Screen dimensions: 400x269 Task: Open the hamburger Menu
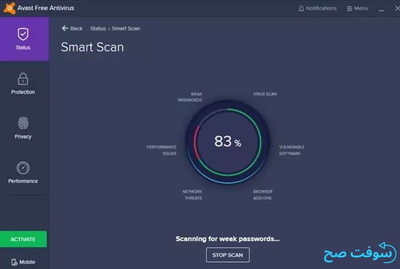pyautogui.click(x=357, y=8)
